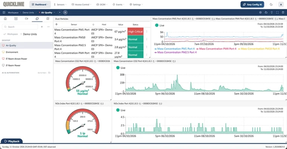Open the Access Control dropdown menu

pos(81,4)
